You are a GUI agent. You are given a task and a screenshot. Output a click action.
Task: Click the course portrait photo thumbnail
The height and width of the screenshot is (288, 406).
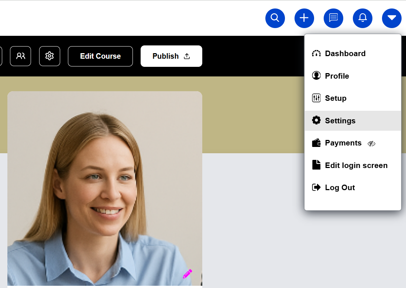coord(105,185)
